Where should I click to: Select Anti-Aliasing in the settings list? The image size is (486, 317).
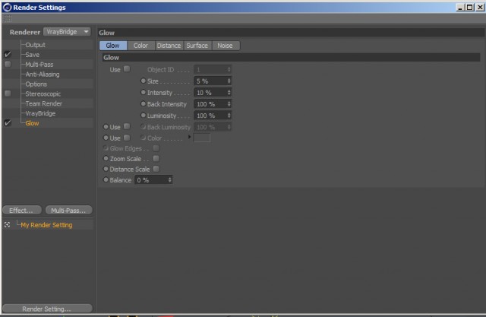(43, 74)
